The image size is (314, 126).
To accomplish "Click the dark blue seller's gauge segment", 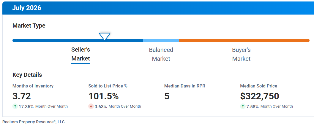I will point(78,40).
